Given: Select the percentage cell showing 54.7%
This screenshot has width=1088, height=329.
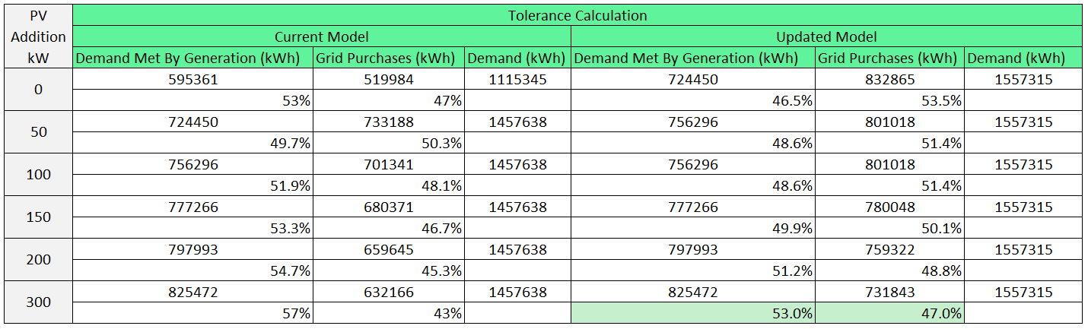Looking at the screenshot, I should point(193,270).
